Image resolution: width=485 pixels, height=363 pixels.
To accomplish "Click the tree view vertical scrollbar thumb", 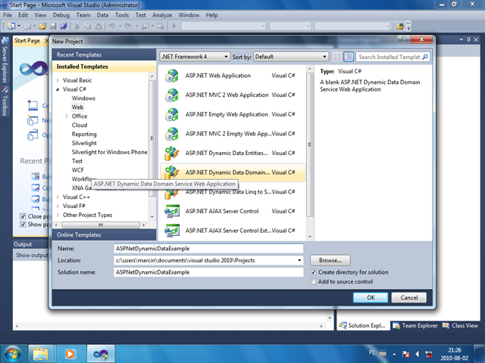I will [x=152, y=138].
